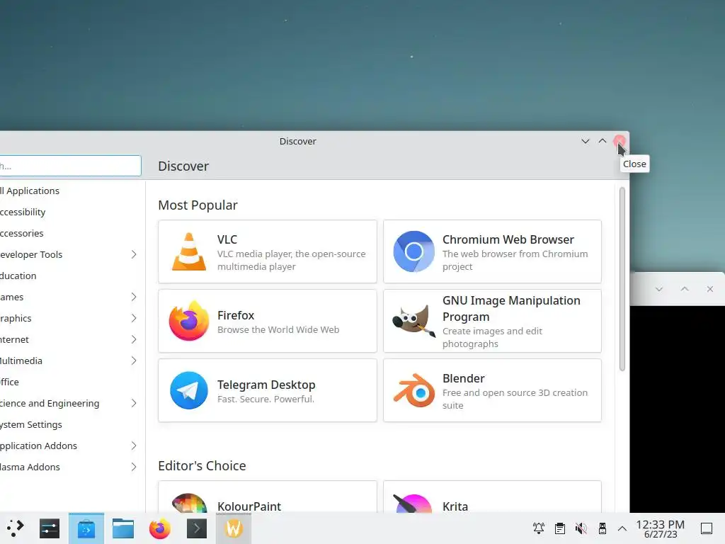Expand the Application Addons category
The height and width of the screenshot is (544, 725).
[x=134, y=446]
